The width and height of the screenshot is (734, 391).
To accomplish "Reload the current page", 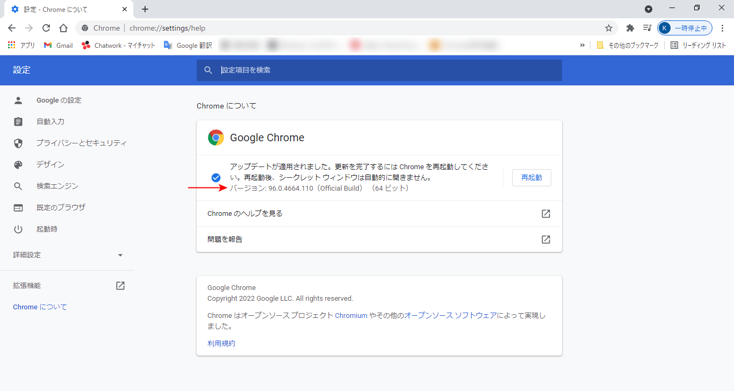I will (46, 28).
